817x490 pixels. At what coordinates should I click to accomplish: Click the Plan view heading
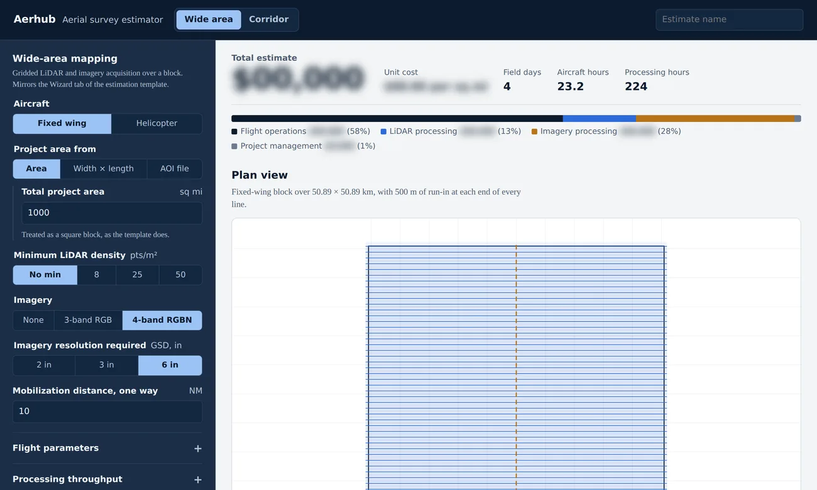click(x=260, y=175)
